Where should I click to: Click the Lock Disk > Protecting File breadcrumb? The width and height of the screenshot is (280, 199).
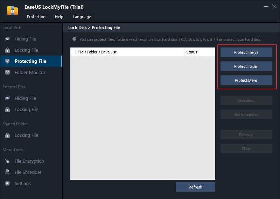tap(94, 28)
